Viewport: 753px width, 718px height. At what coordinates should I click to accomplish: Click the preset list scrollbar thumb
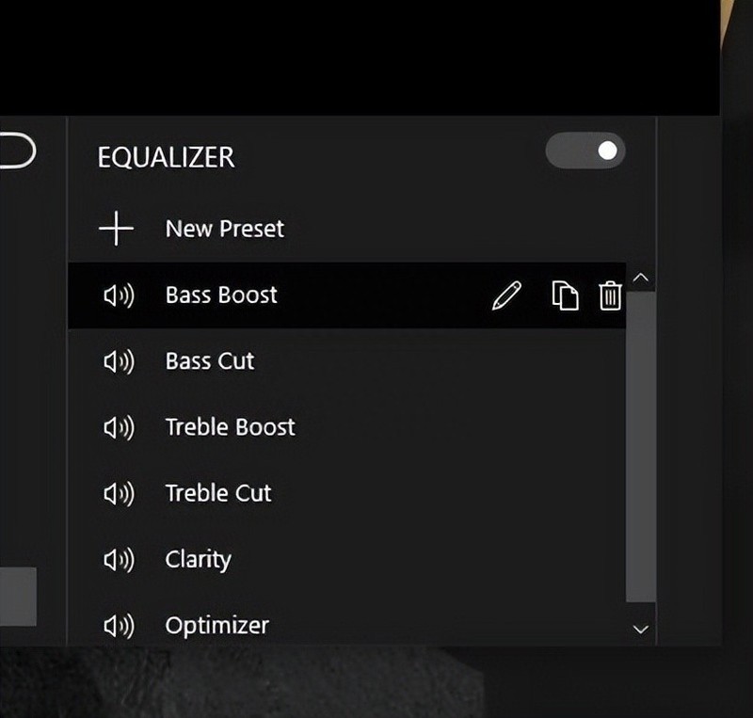pyautogui.click(x=641, y=442)
